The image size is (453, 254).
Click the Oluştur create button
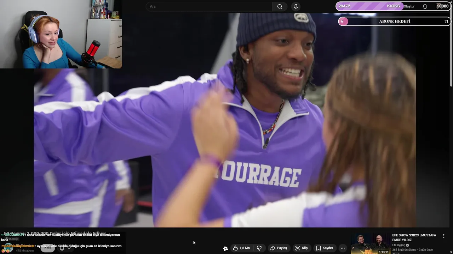[409, 6]
